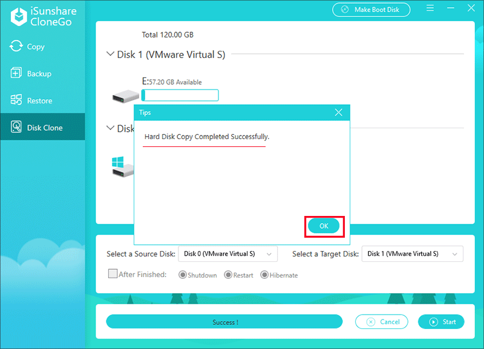
Task: Click the iSunshare CloneGo shield logo
Action: (x=17, y=17)
